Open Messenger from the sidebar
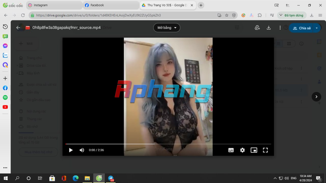 click(5, 46)
